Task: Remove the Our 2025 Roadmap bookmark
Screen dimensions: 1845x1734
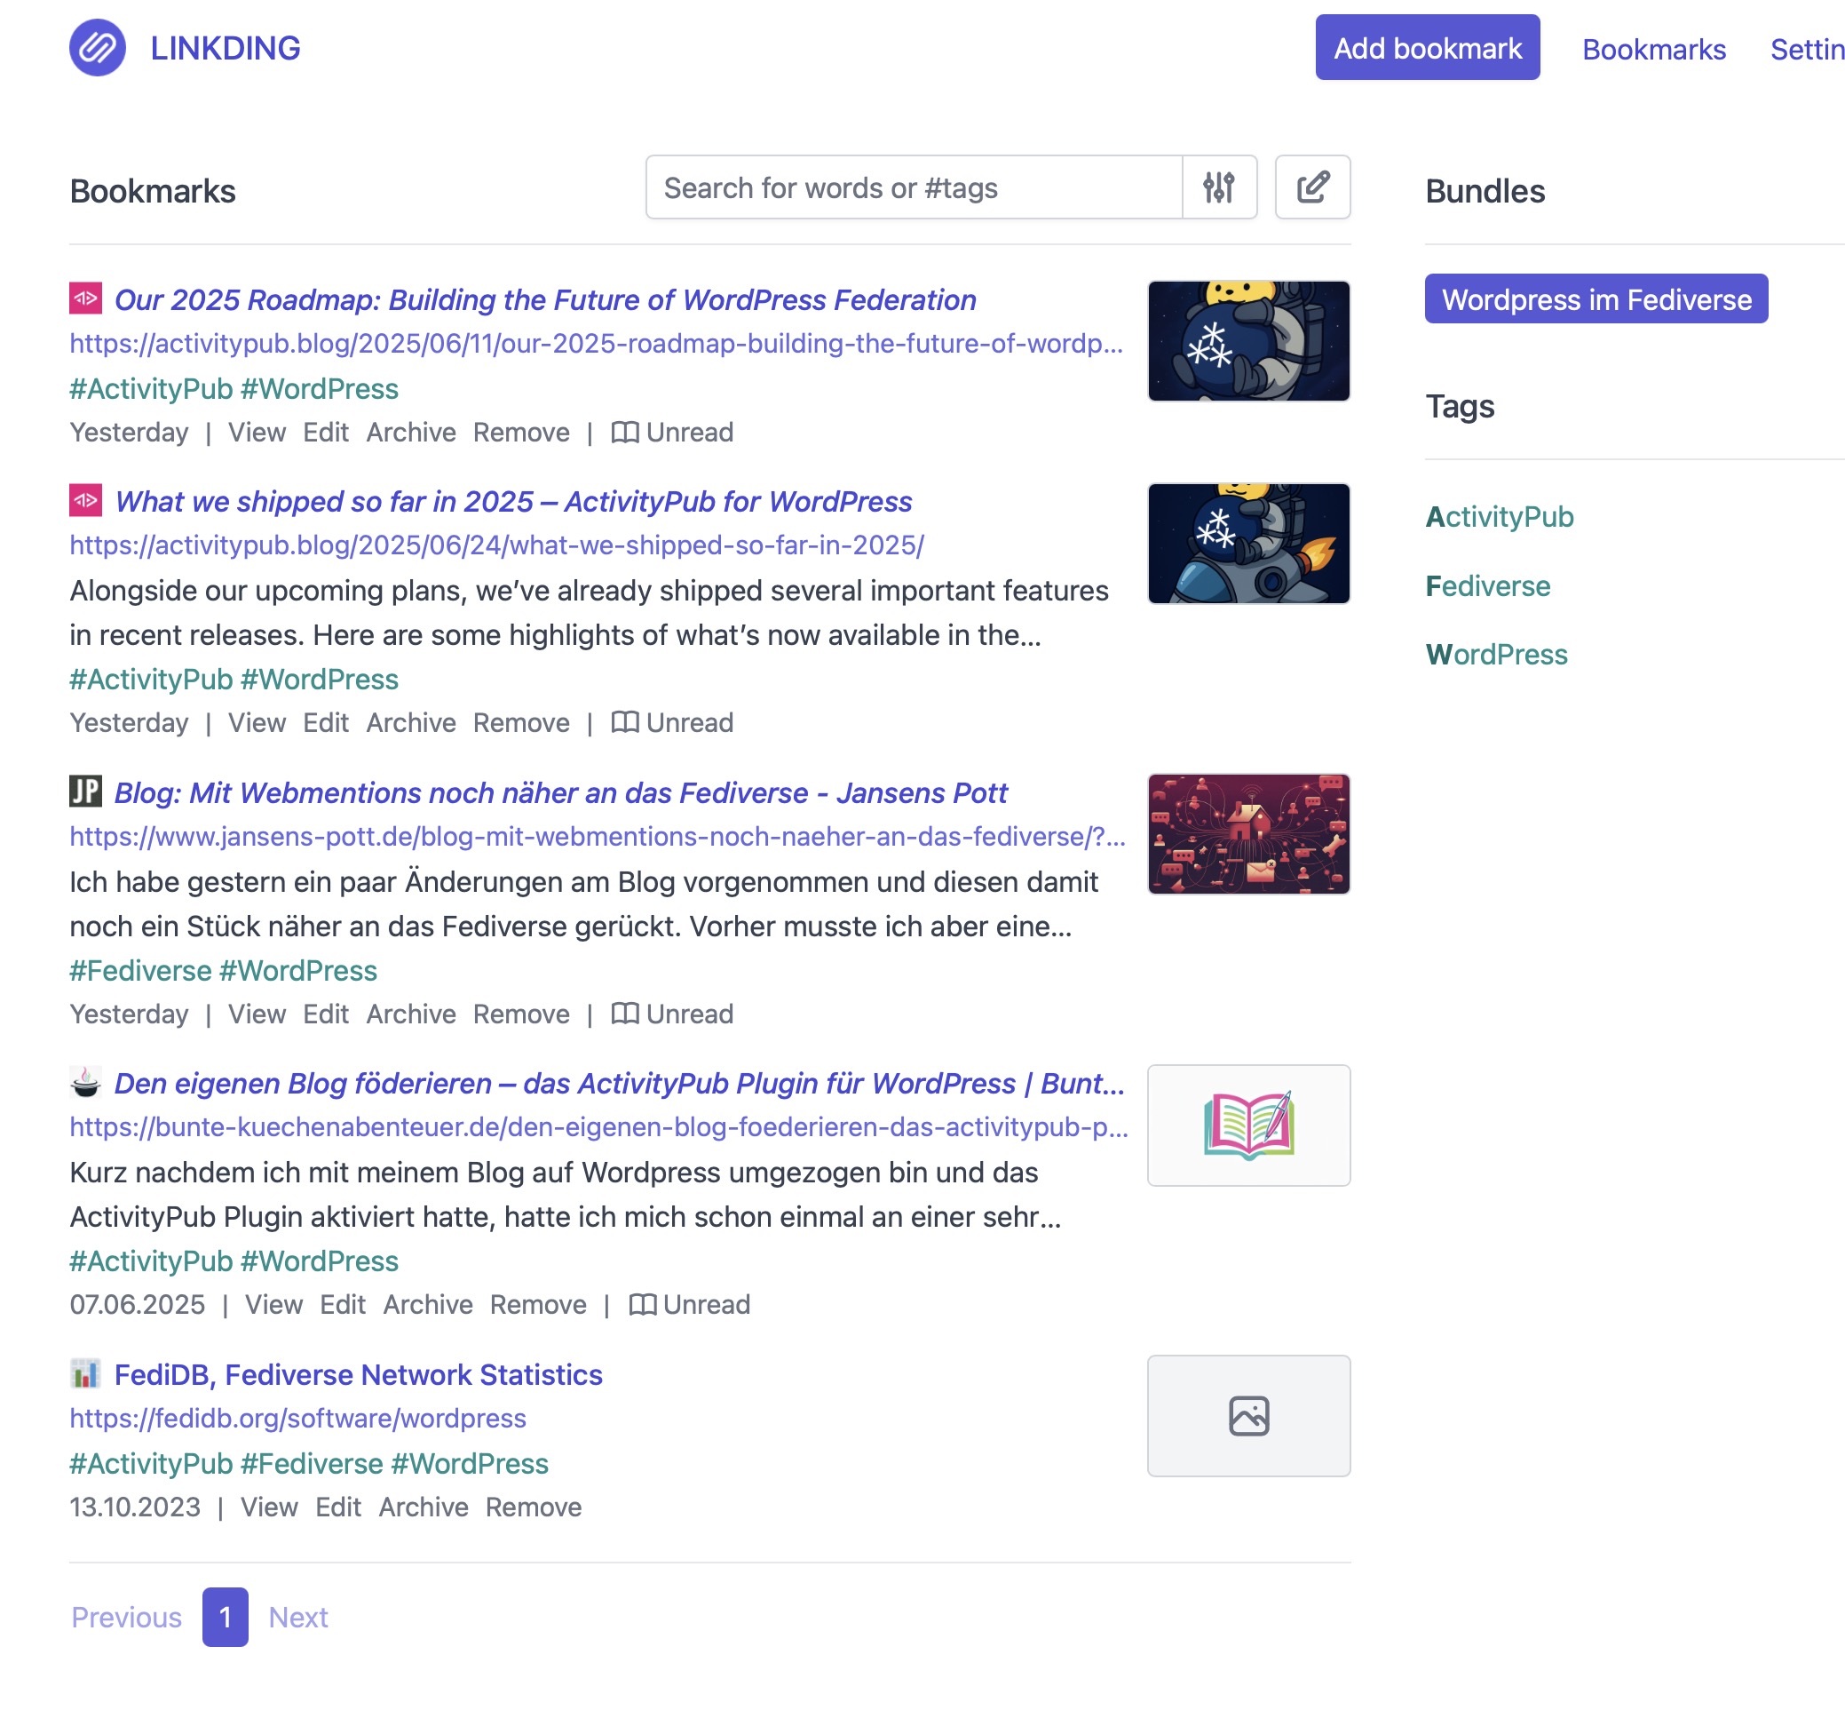Action: pos(521,433)
